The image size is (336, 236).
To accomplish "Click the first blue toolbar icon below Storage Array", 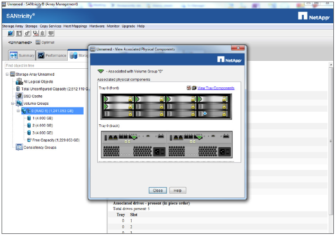I will (10, 33).
